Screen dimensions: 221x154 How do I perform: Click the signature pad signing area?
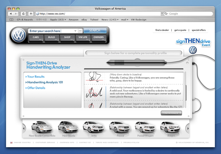point(133,53)
